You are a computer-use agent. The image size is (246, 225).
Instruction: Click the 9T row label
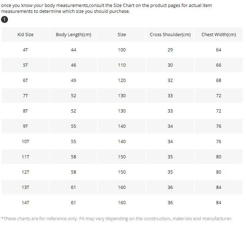(25, 126)
